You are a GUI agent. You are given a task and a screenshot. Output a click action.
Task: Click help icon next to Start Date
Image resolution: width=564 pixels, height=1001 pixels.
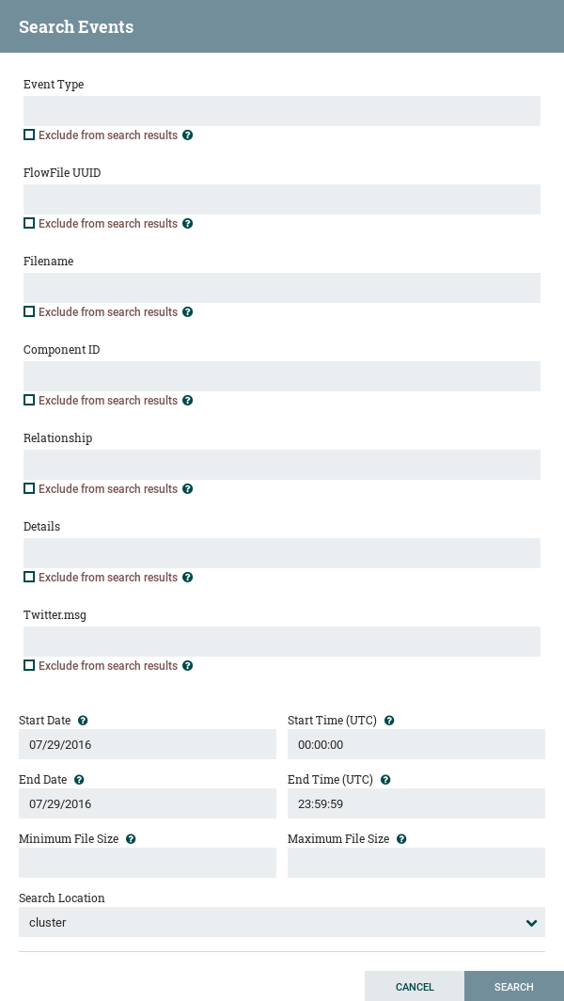point(83,721)
